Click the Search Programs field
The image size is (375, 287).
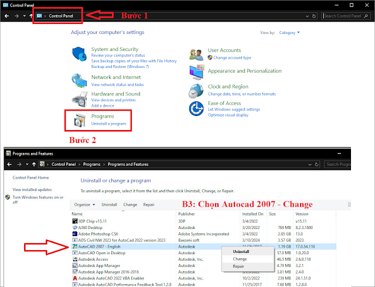(x=337, y=165)
